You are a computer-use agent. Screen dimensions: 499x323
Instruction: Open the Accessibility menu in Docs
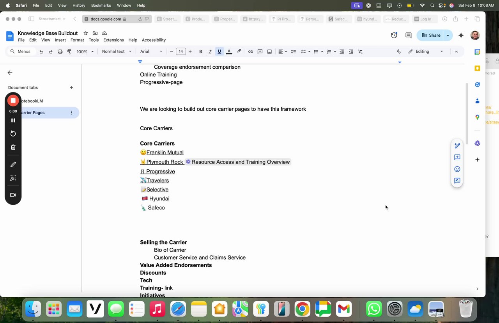coord(154,40)
